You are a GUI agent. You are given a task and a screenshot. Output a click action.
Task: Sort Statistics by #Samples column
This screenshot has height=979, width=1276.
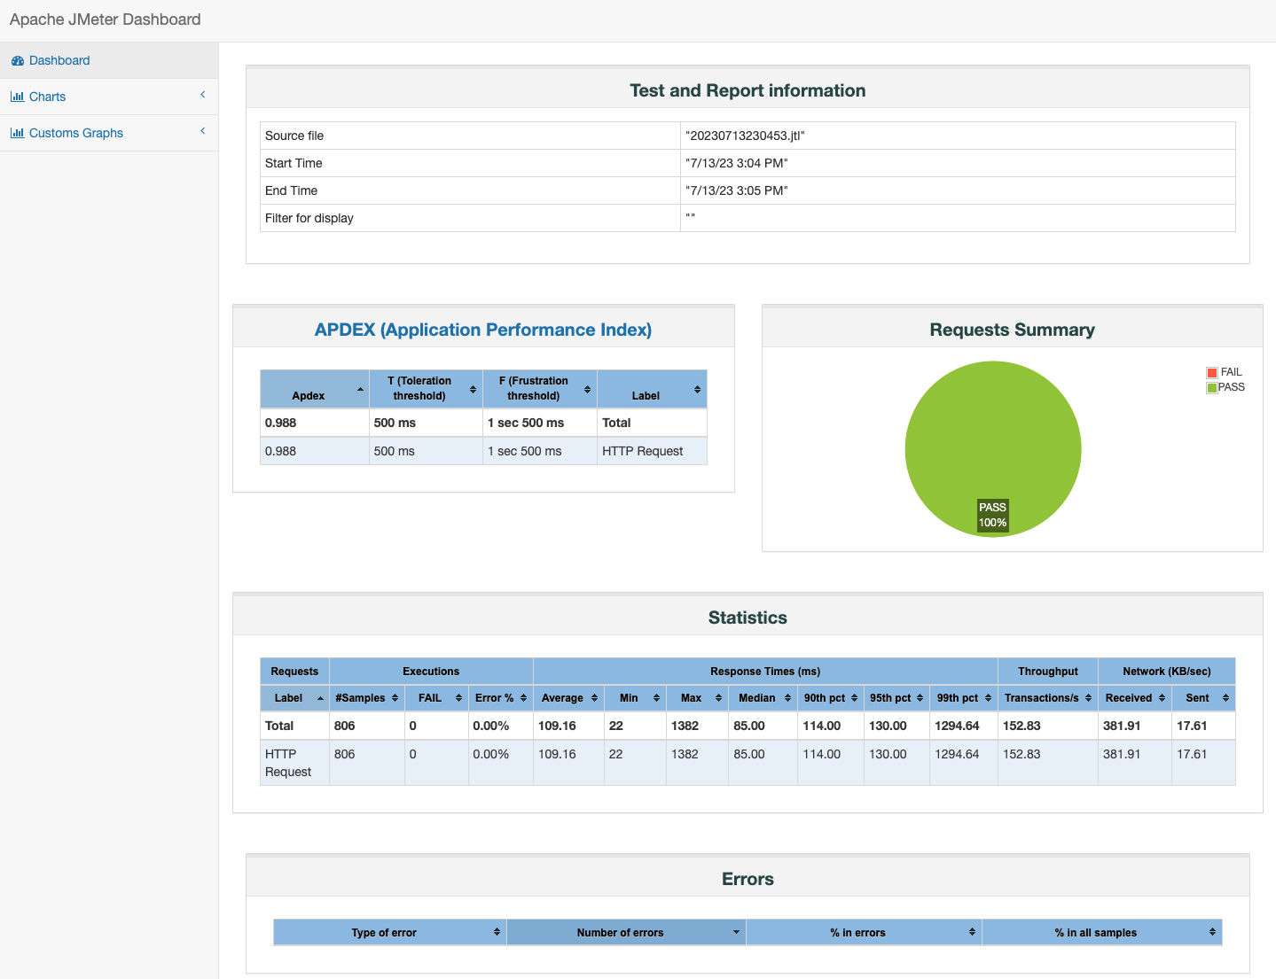pyautogui.click(x=367, y=698)
